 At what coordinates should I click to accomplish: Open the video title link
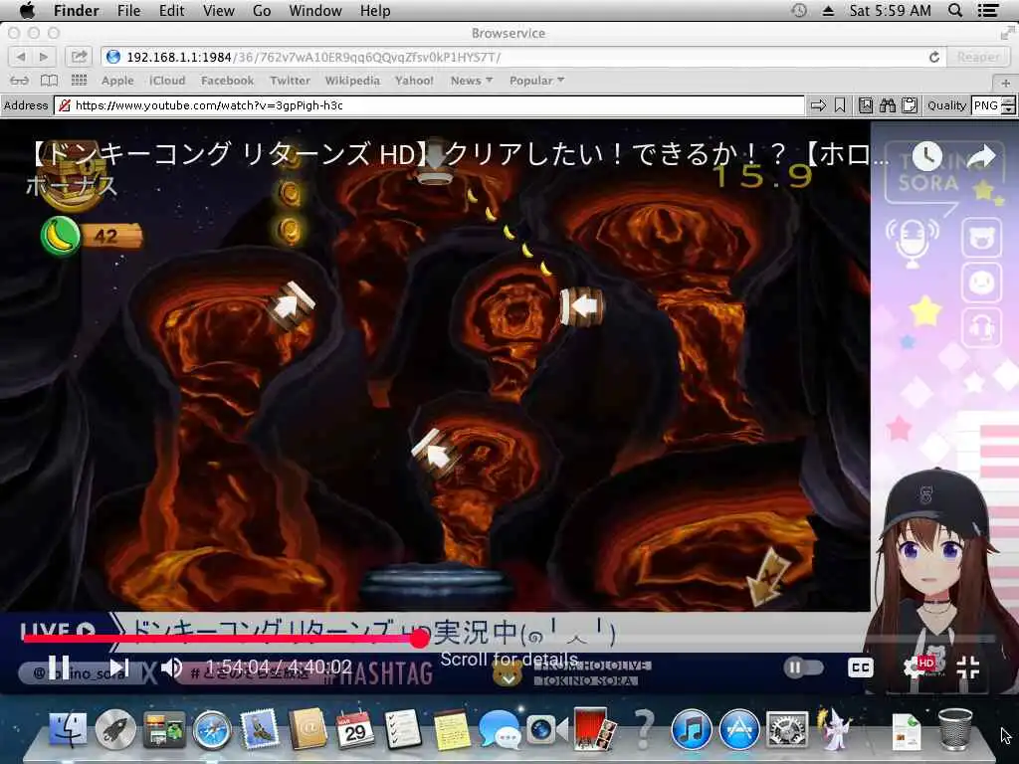458,154
